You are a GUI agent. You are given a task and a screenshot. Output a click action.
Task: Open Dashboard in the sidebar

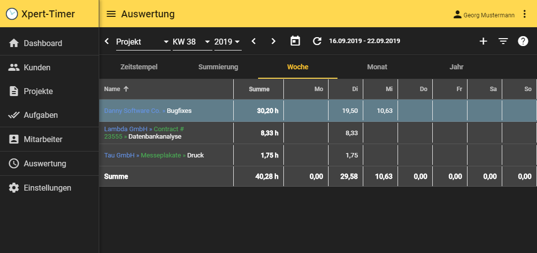[49, 44]
